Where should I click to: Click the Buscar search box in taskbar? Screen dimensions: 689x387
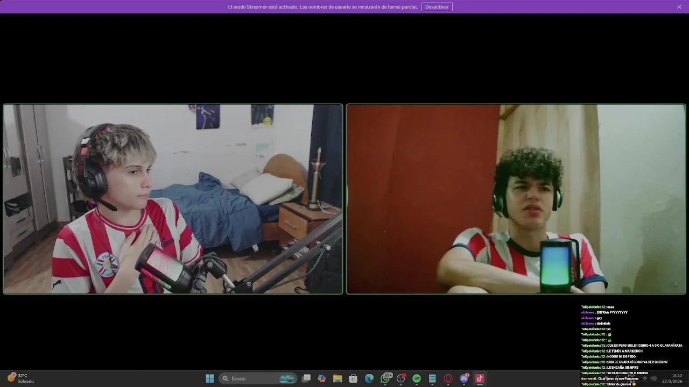pyautogui.click(x=259, y=378)
